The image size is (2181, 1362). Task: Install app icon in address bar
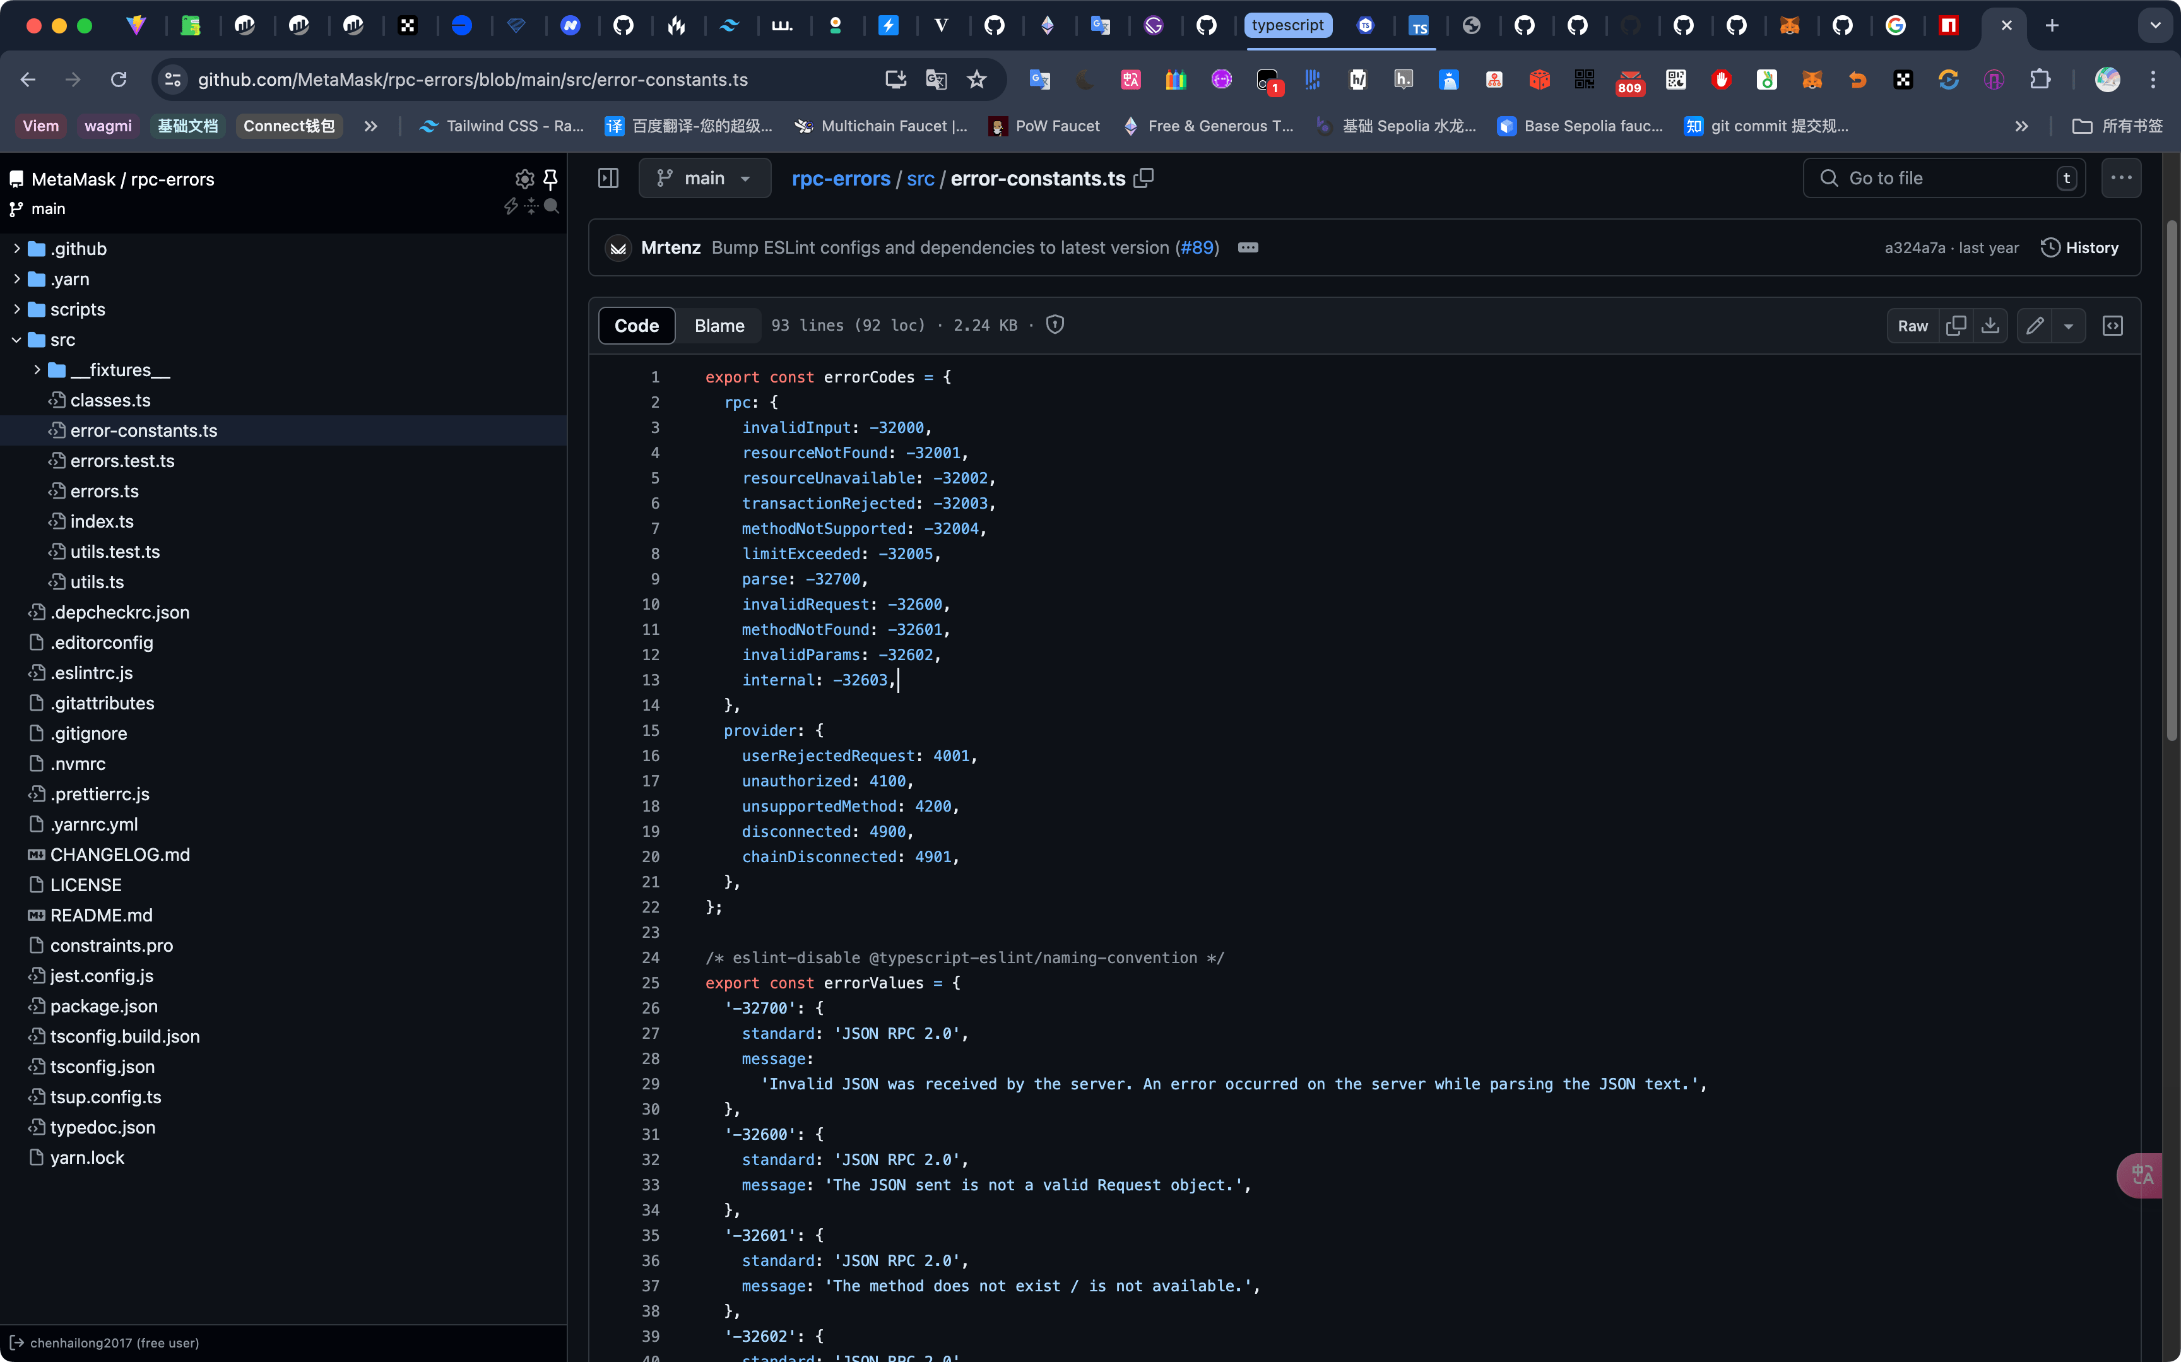(x=895, y=80)
